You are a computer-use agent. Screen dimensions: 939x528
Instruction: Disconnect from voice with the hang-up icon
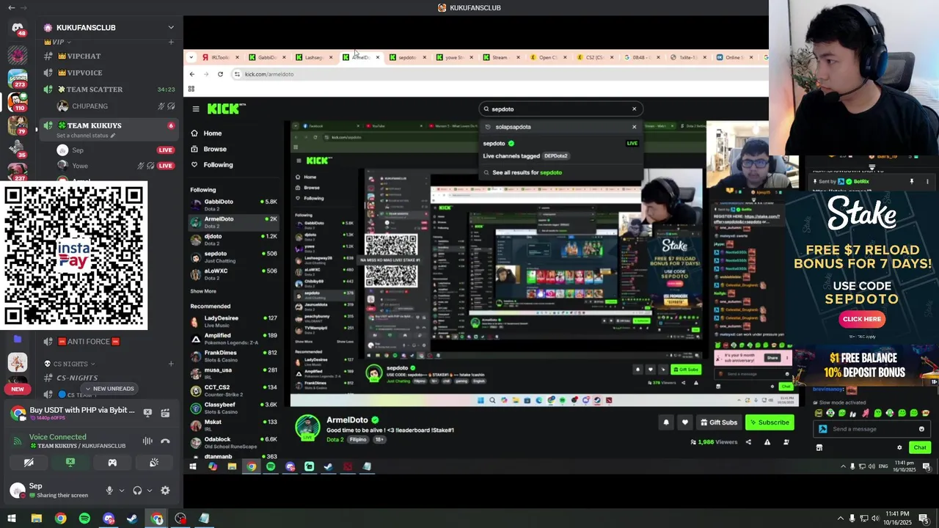(x=165, y=441)
